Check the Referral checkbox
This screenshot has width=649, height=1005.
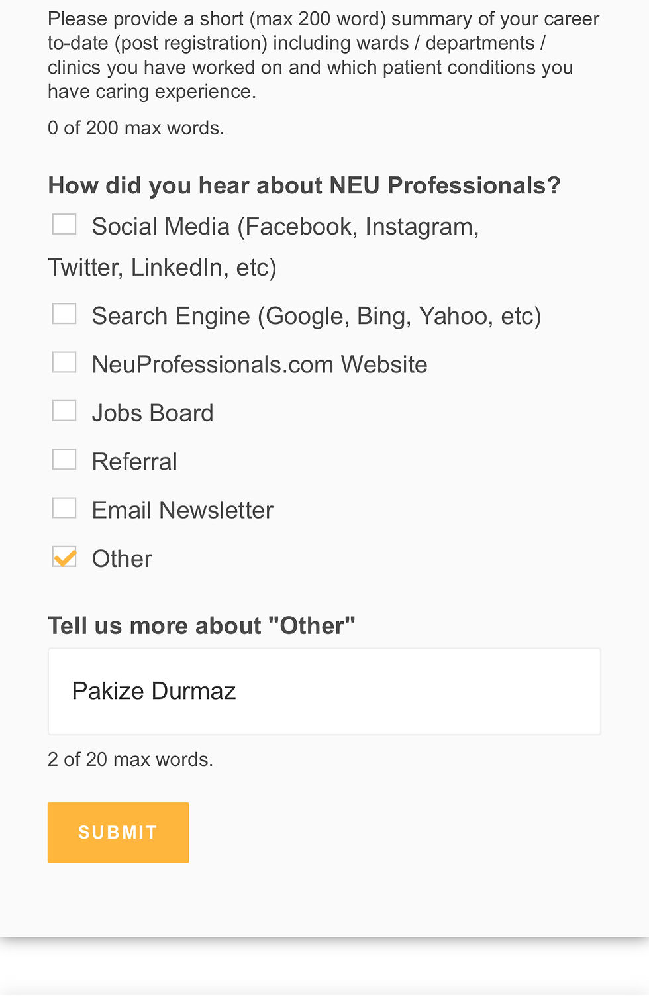pos(64,460)
